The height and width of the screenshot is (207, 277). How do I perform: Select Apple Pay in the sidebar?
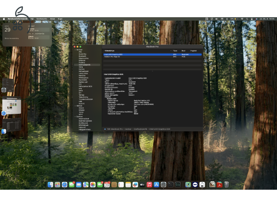pyautogui.click(x=83, y=54)
